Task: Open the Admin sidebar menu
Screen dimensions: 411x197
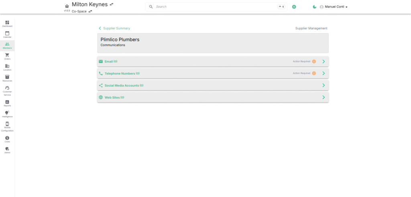Action: [x=7, y=150]
